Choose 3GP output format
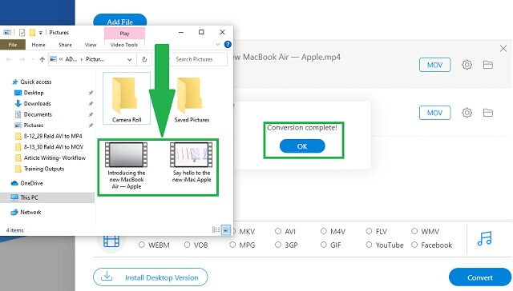This screenshot has height=291, width=513. pos(286,245)
